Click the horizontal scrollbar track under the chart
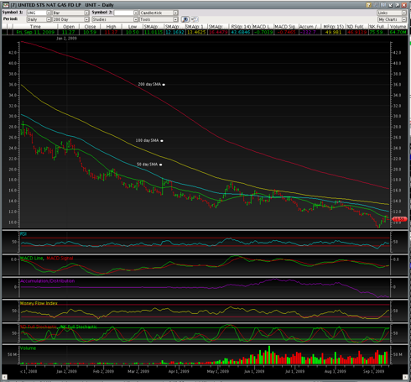Image resolution: width=411 pixels, height=382 pixels. [x=205, y=377]
